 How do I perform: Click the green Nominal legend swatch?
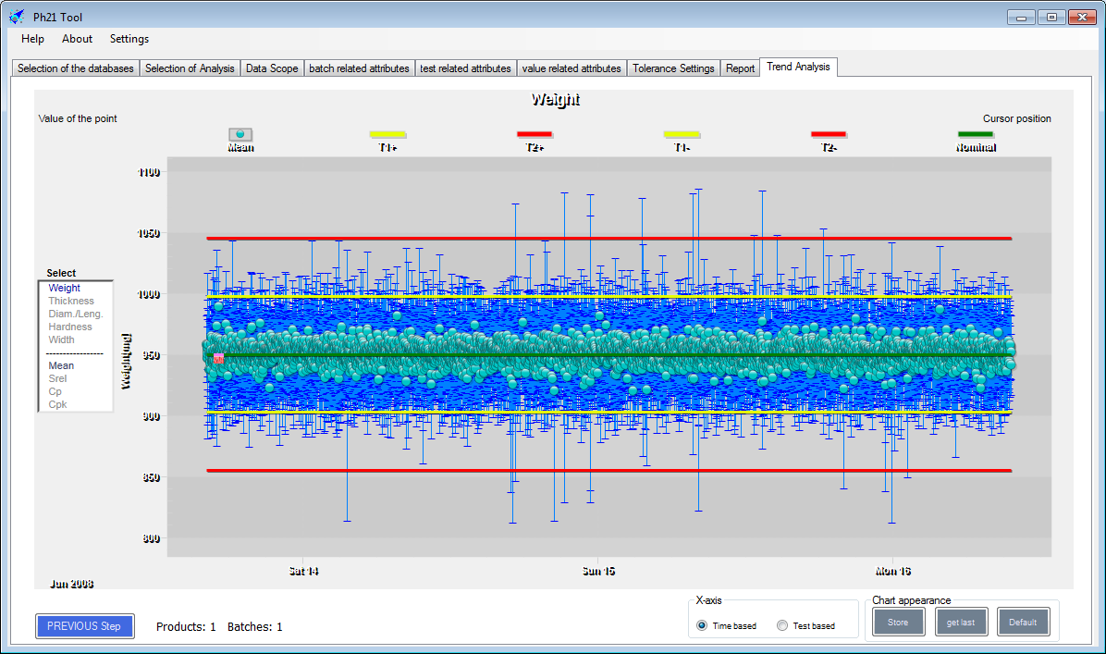tap(976, 134)
